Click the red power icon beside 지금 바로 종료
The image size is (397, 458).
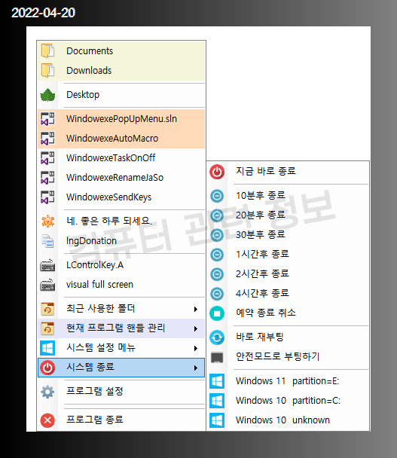pos(217,172)
